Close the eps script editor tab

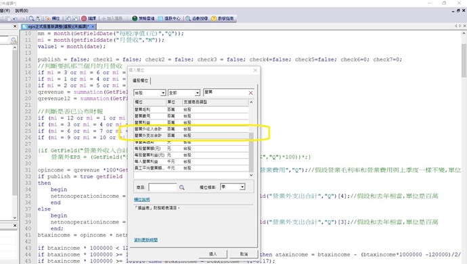(93, 27)
